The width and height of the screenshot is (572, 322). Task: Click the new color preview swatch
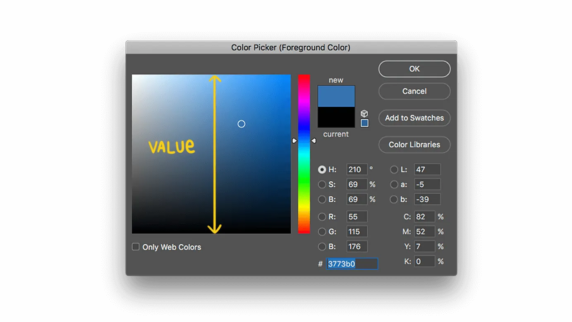[336, 95]
